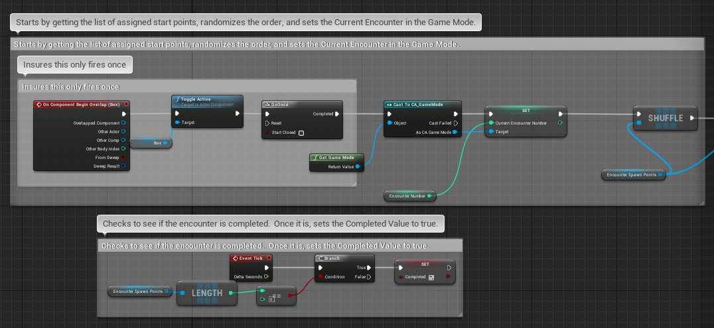Click the red delegate pin on Event Tick
This screenshot has height=328, width=714.
(269, 258)
